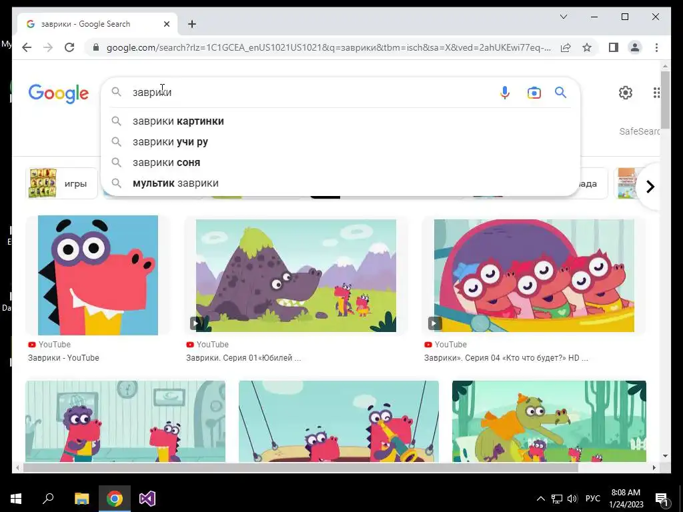This screenshot has width=683, height=512.
Task: Click the Chrome taskbar icon
Action: 115,499
